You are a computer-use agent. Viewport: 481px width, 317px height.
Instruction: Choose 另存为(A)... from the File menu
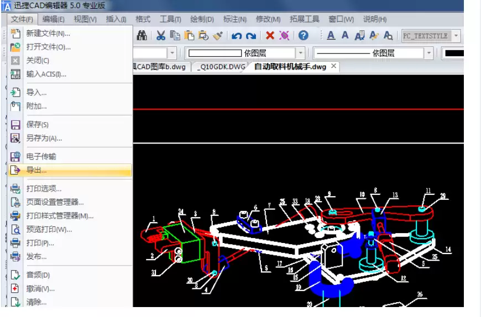44,139
